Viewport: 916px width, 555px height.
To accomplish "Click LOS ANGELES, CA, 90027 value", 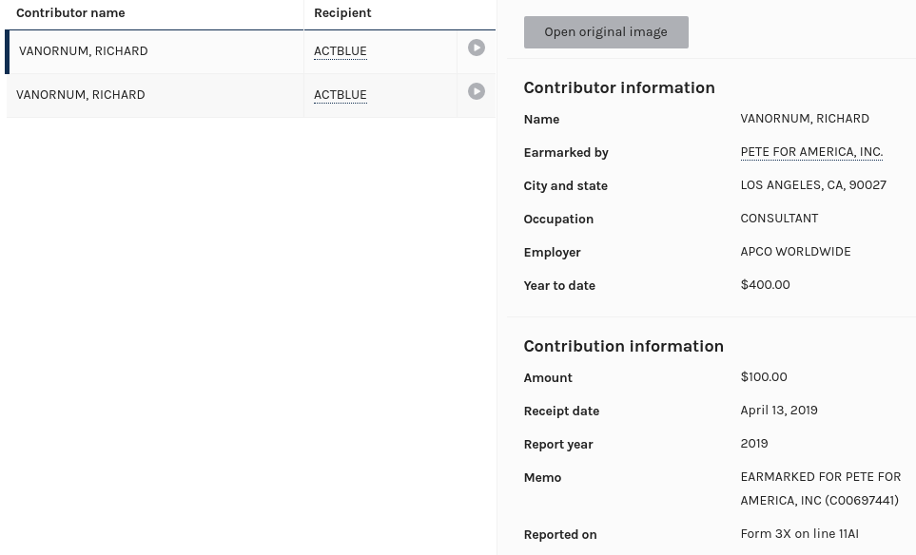I will (x=813, y=185).
